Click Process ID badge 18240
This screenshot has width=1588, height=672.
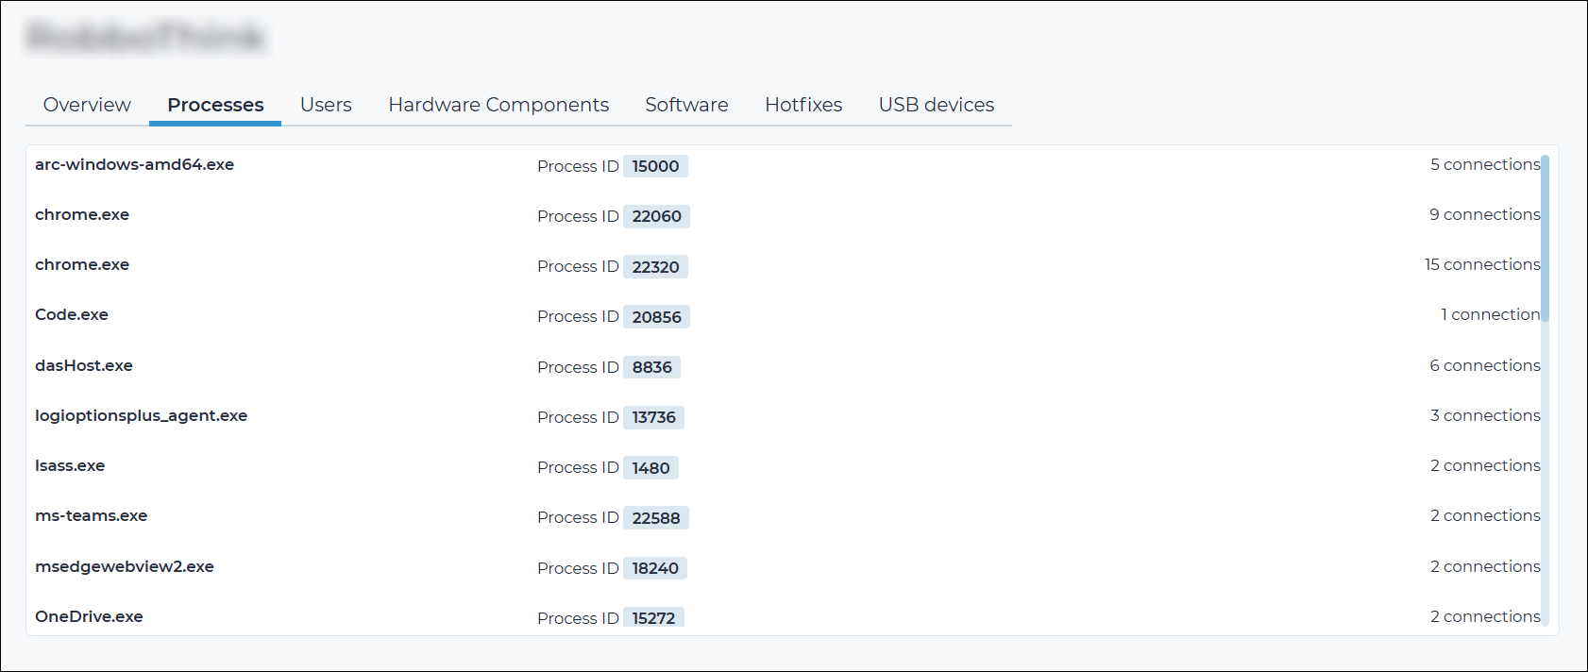coord(655,568)
